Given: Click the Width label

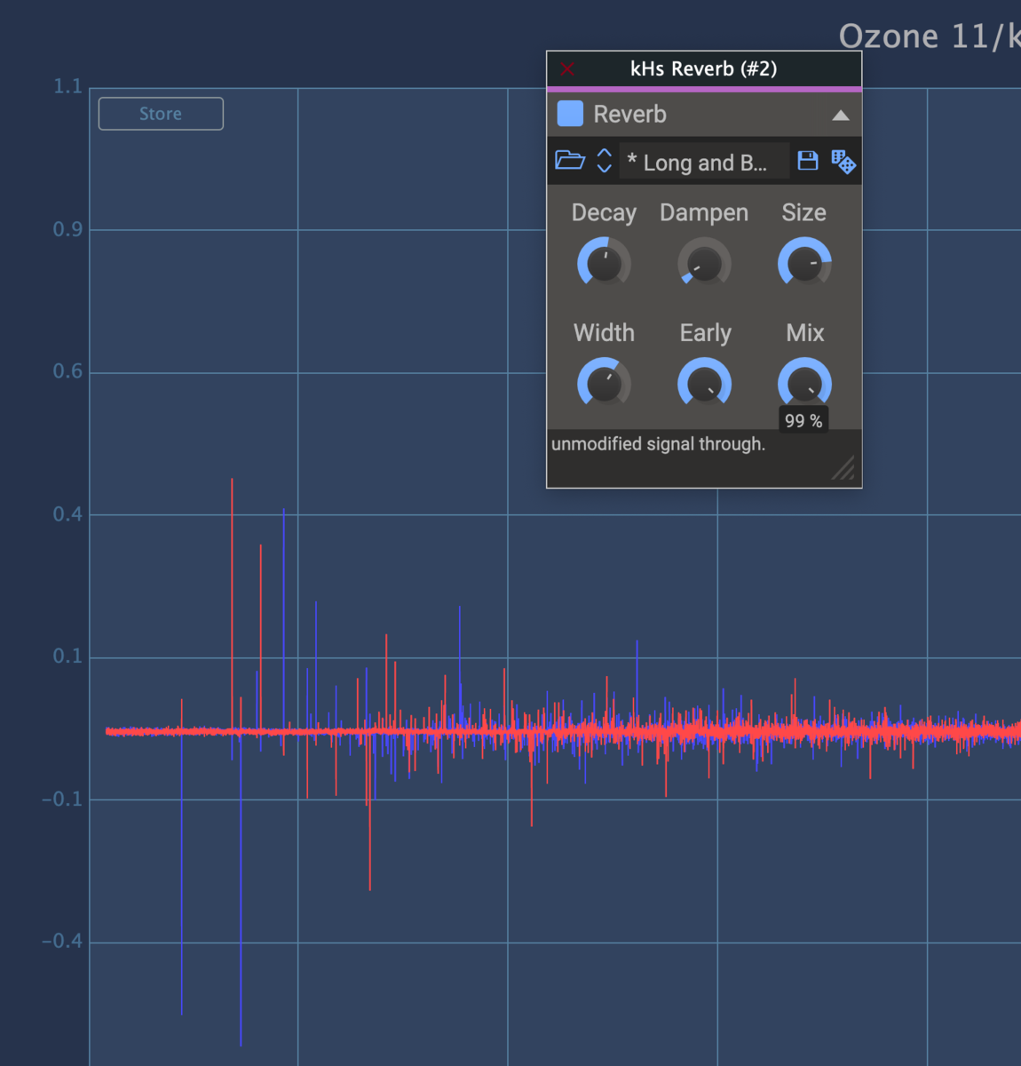Looking at the screenshot, I should click(x=605, y=333).
